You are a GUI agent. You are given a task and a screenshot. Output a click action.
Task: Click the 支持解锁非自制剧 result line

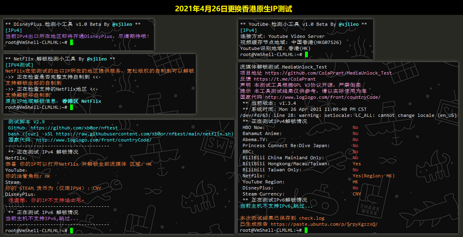[28, 95]
